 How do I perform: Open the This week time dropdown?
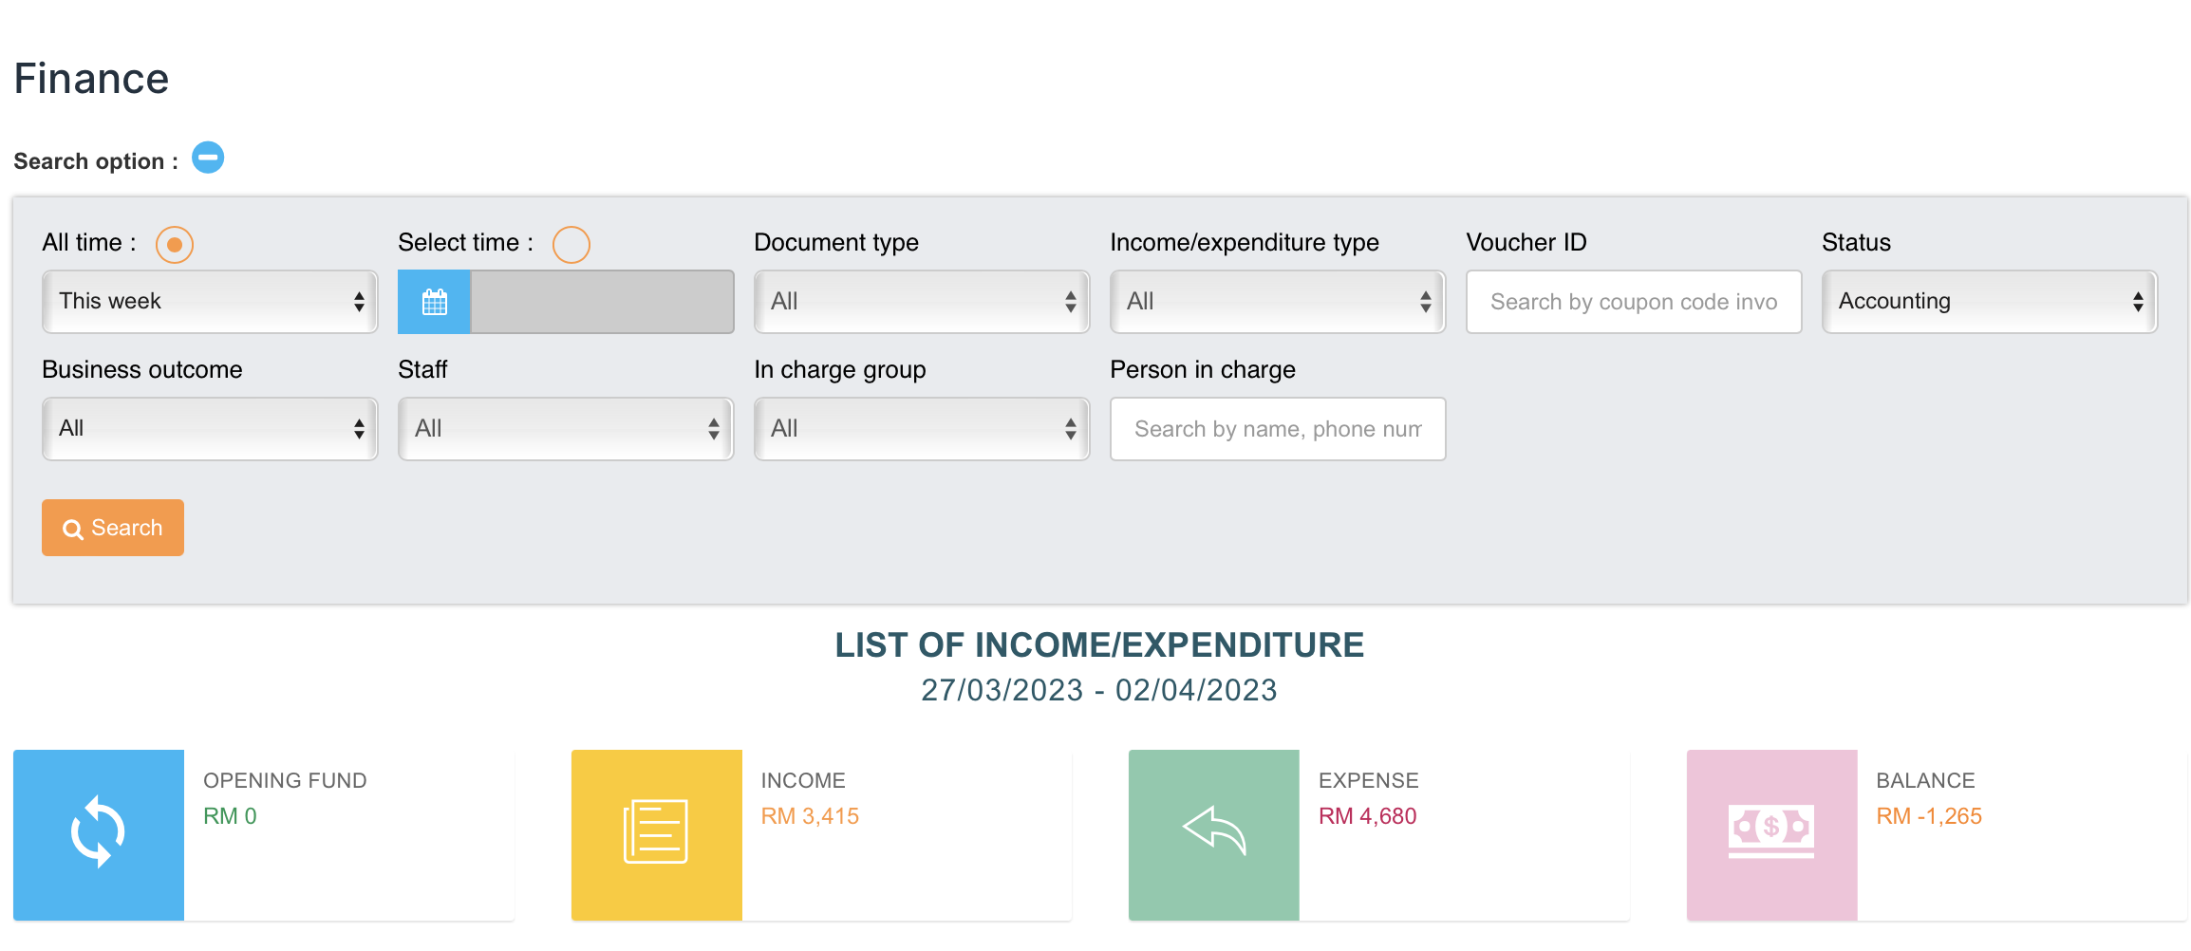click(x=210, y=302)
